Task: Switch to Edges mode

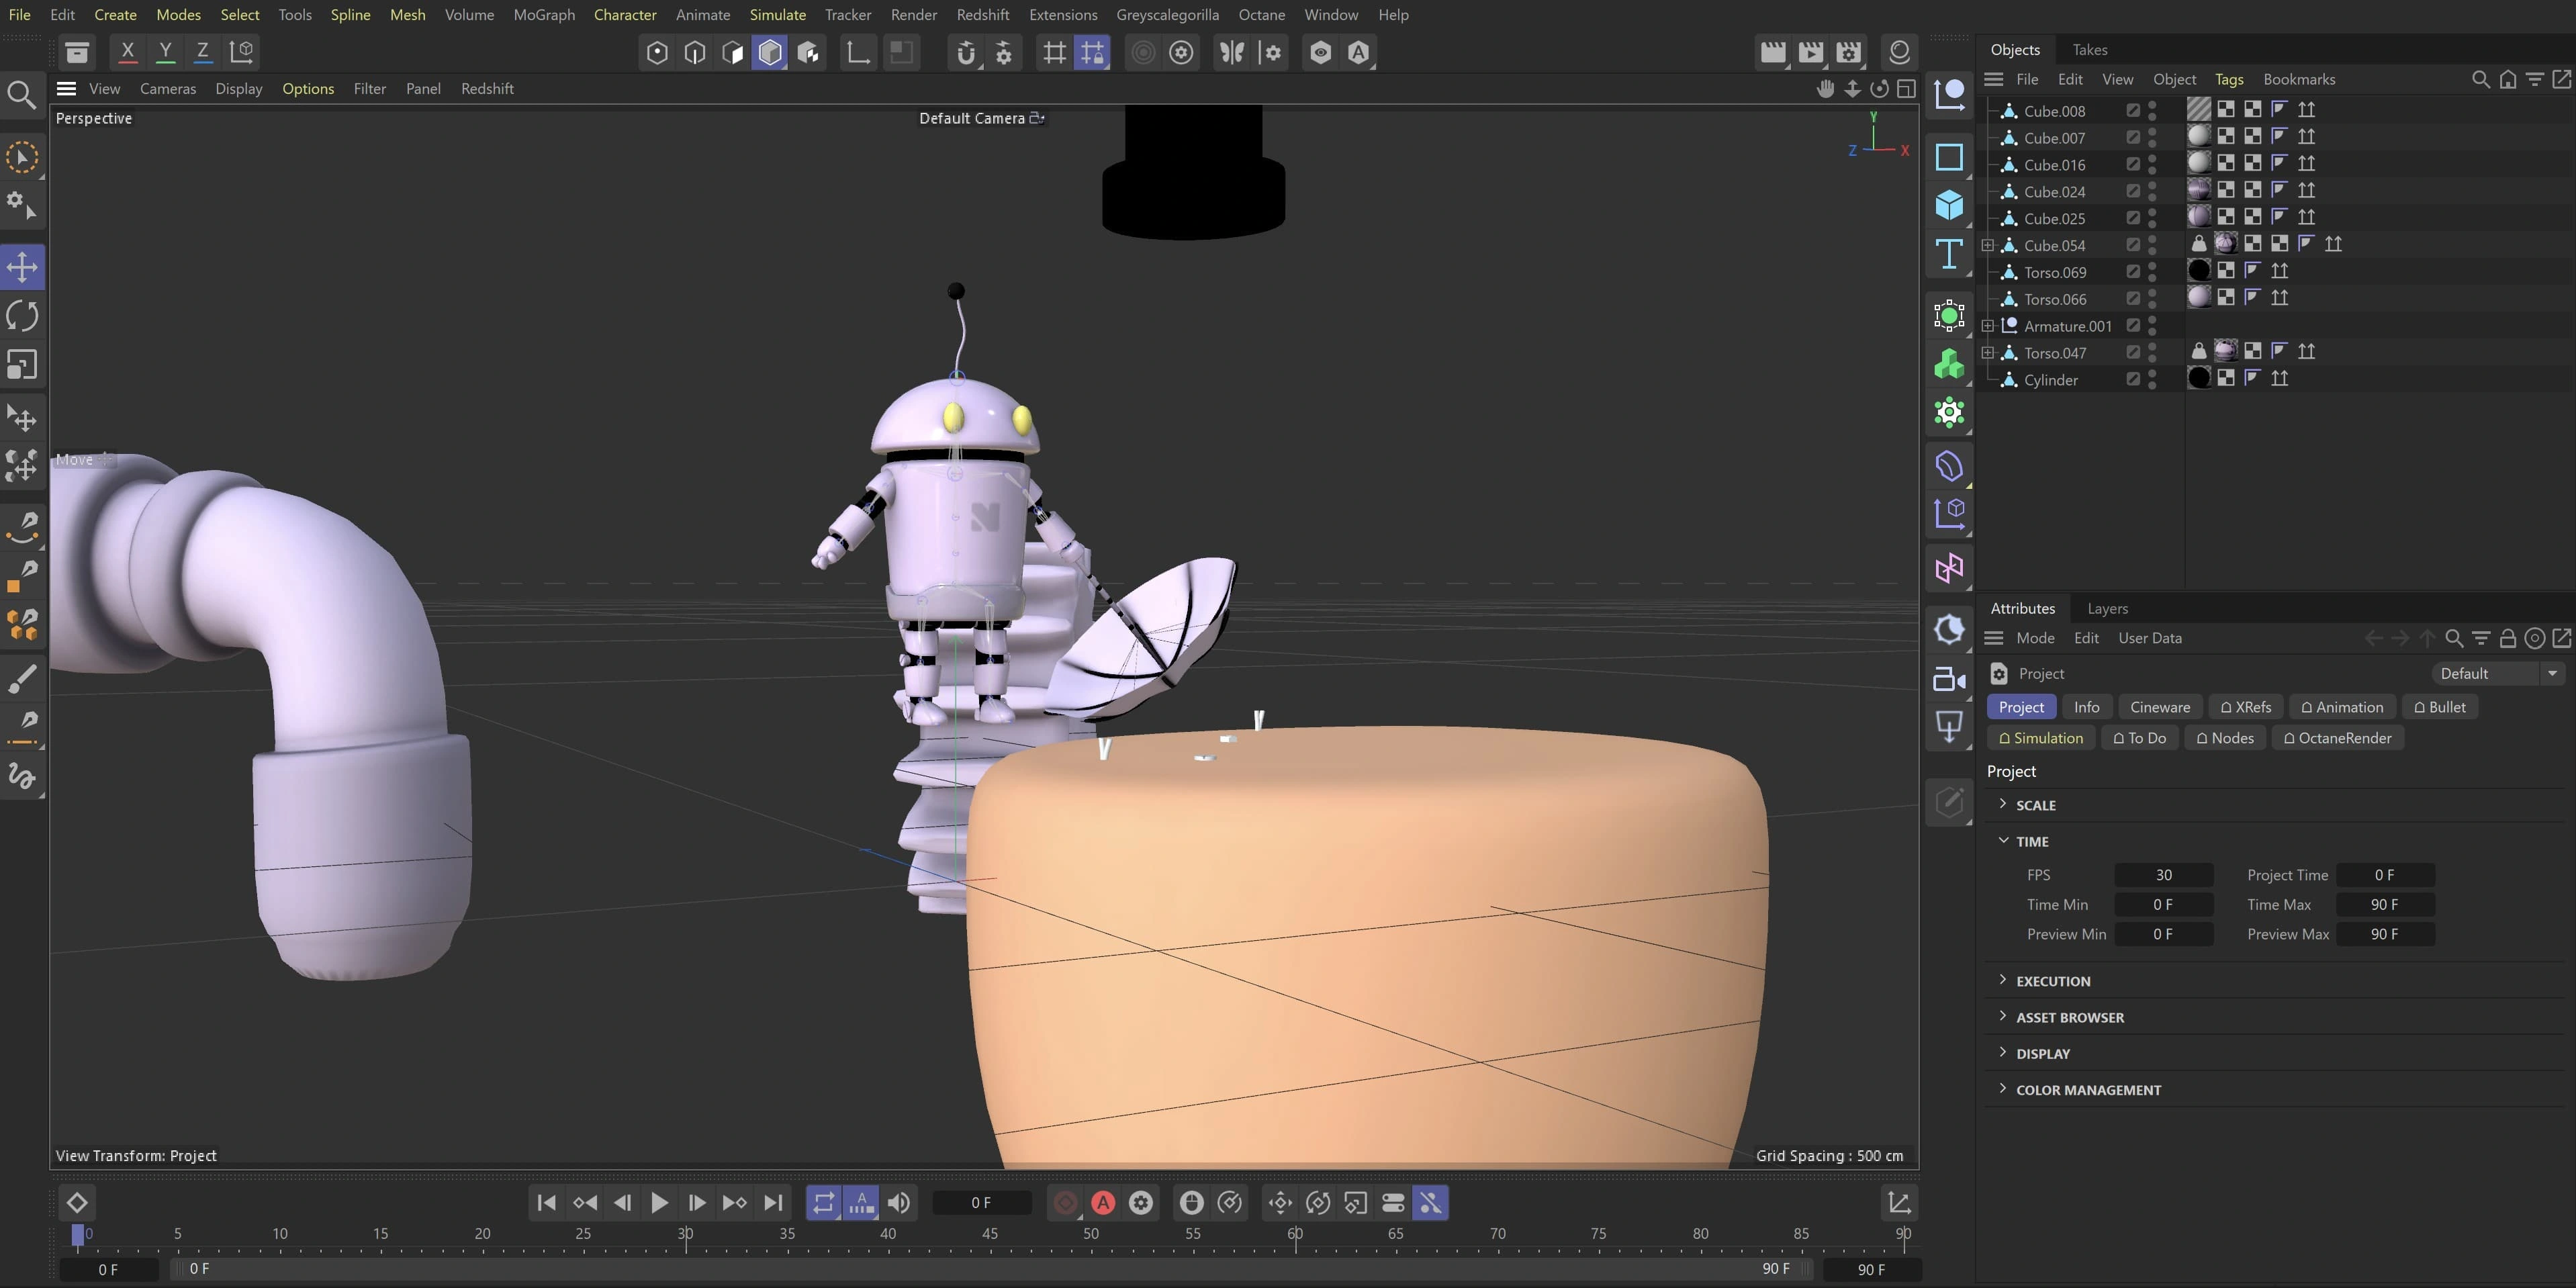Action: click(694, 53)
